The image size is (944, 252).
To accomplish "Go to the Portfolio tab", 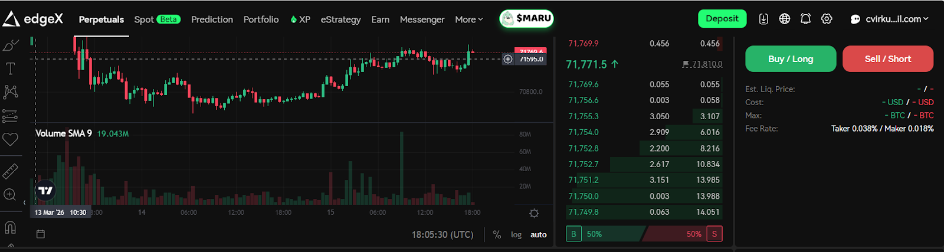I will 261,19.
